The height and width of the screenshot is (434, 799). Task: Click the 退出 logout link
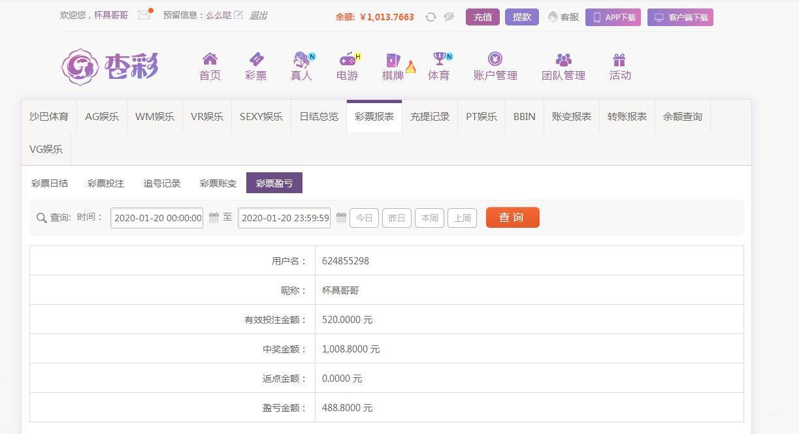coord(258,15)
